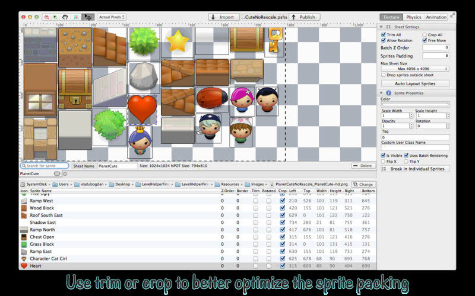Enable the Flip X checkbox
This screenshot has height=296, width=475.
click(x=383, y=162)
